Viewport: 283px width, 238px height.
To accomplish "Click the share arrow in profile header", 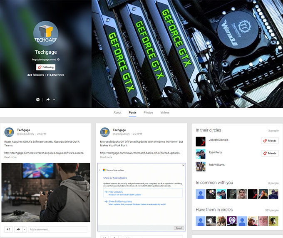I will tap(48, 99).
